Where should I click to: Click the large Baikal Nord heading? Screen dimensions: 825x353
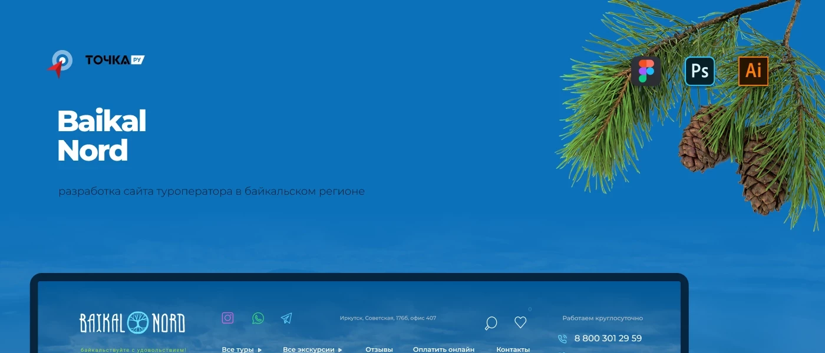tap(101, 136)
